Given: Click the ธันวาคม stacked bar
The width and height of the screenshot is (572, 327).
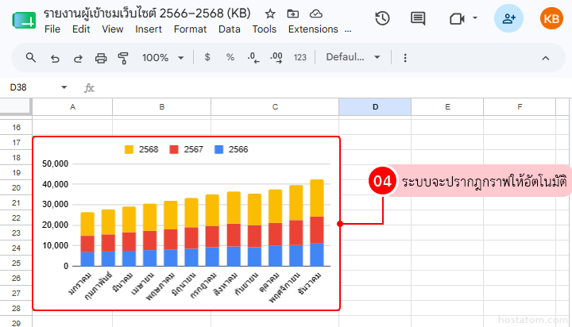Looking at the screenshot, I should [x=317, y=223].
